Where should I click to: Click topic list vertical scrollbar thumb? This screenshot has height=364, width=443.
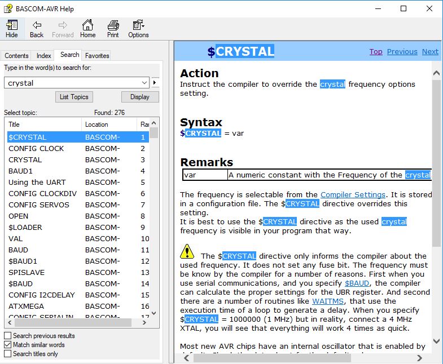pos(153,132)
